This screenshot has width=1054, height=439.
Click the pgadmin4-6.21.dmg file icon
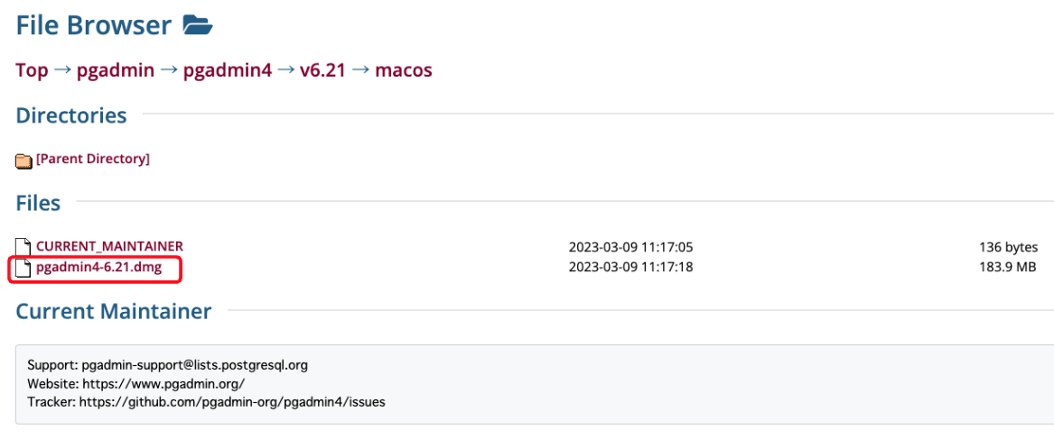[23, 268]
